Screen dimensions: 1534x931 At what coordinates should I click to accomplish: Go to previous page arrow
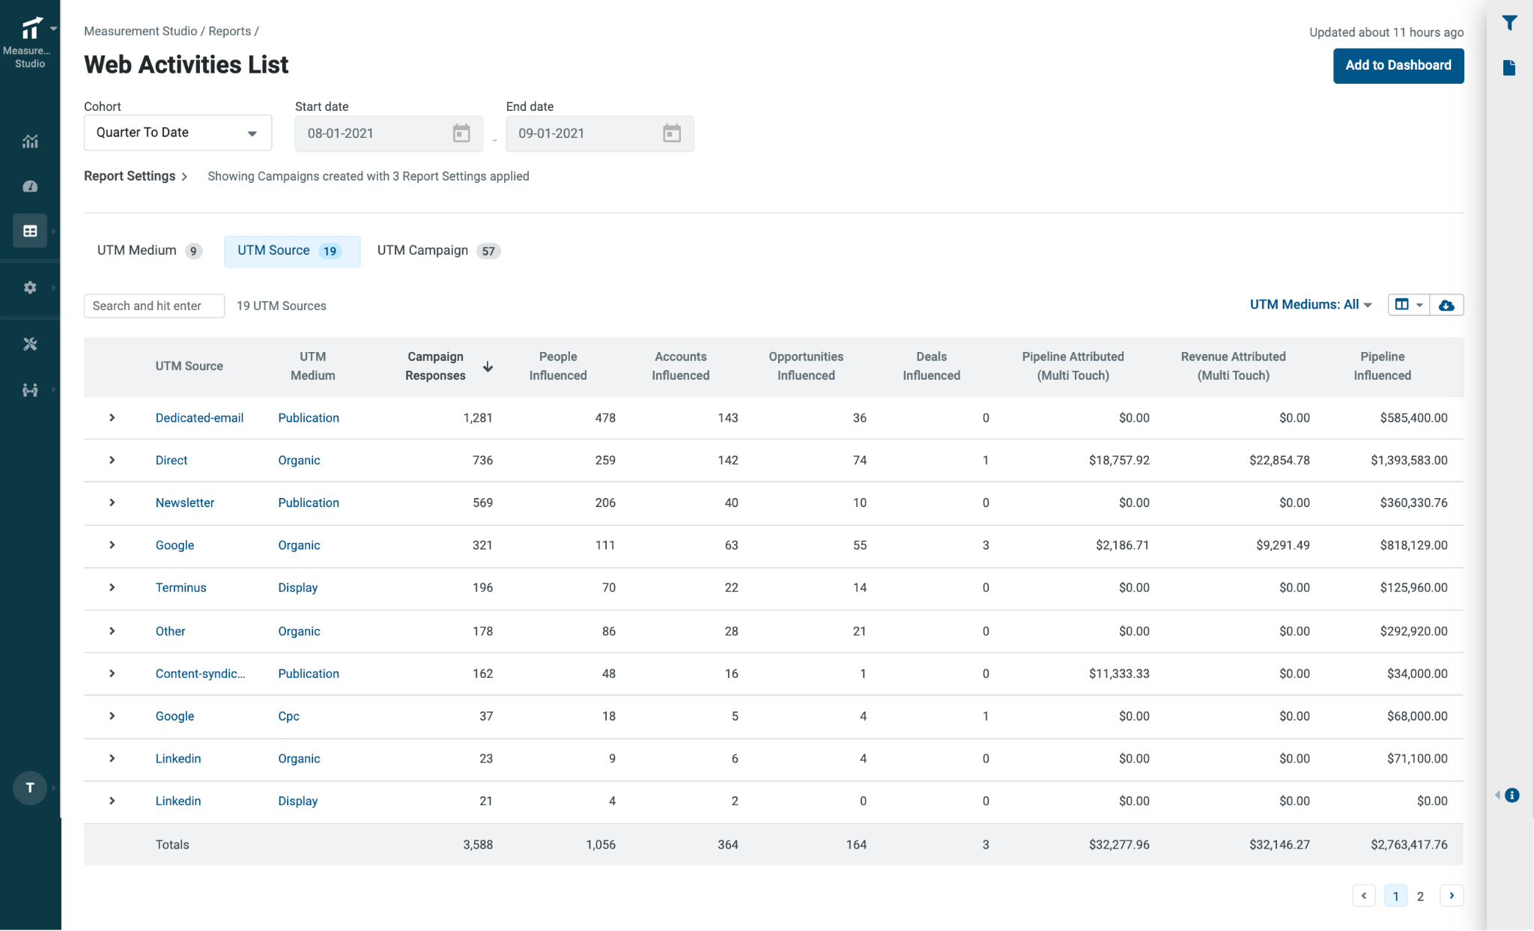(1363, 896)
